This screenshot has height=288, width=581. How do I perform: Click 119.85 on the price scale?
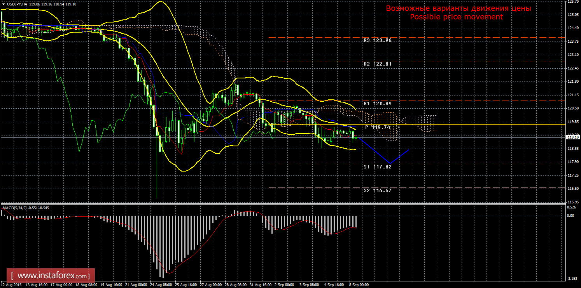tap(573, 122)
